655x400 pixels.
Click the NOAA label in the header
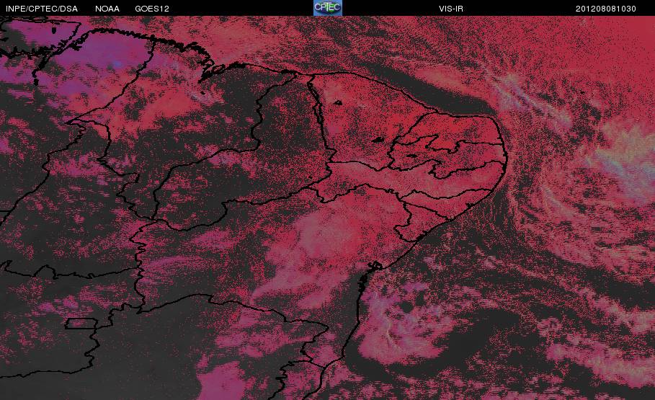(107, 9)
